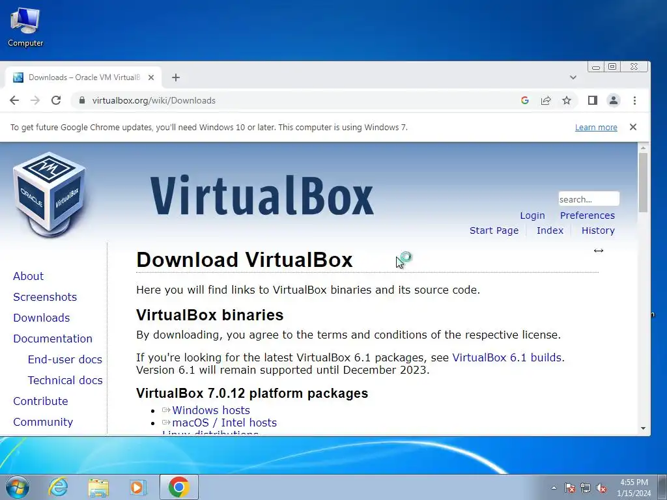Dismiss the Chrome updates notification bar
Viewport: 667px width, 500px height.
pyautogui.click(x=633, y=127)
